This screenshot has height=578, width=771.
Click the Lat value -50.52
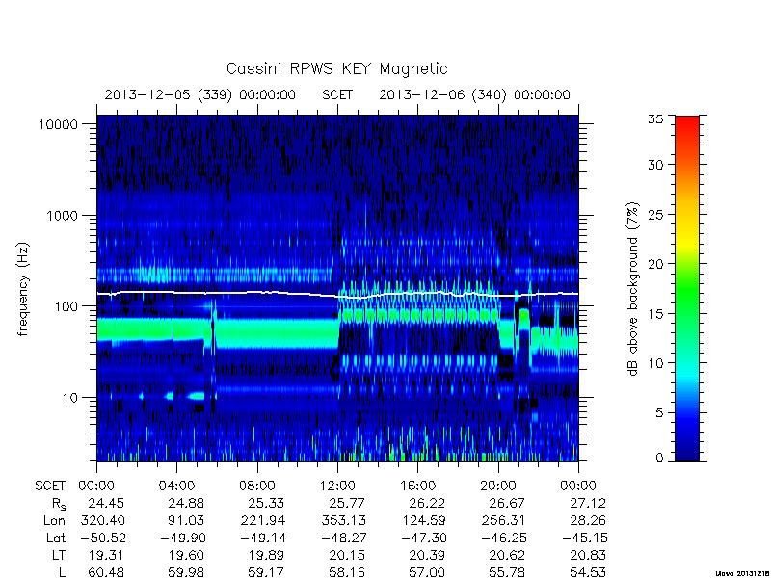coord(102,538)
